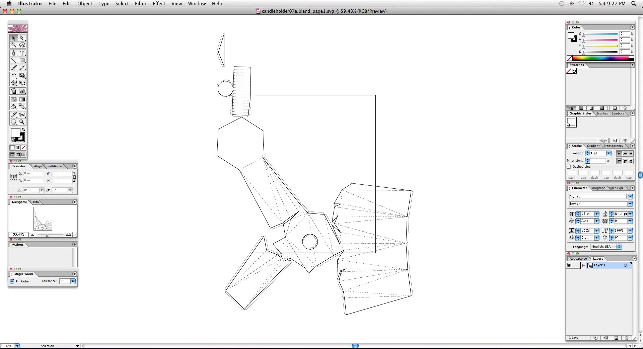Select the Magic Wand tool
This screenshot has height=349, width=643.
pyautogui.click(x=13, y=45)
